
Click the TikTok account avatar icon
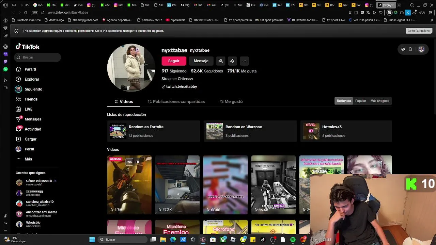tap(421, 49)
